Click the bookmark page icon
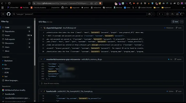The height and width of the screenshot is (103, 186). click(29, 3)
